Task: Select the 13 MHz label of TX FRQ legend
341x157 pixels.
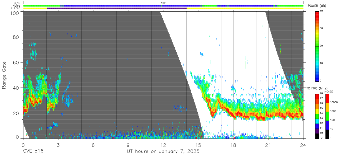Action: [322, 118]
